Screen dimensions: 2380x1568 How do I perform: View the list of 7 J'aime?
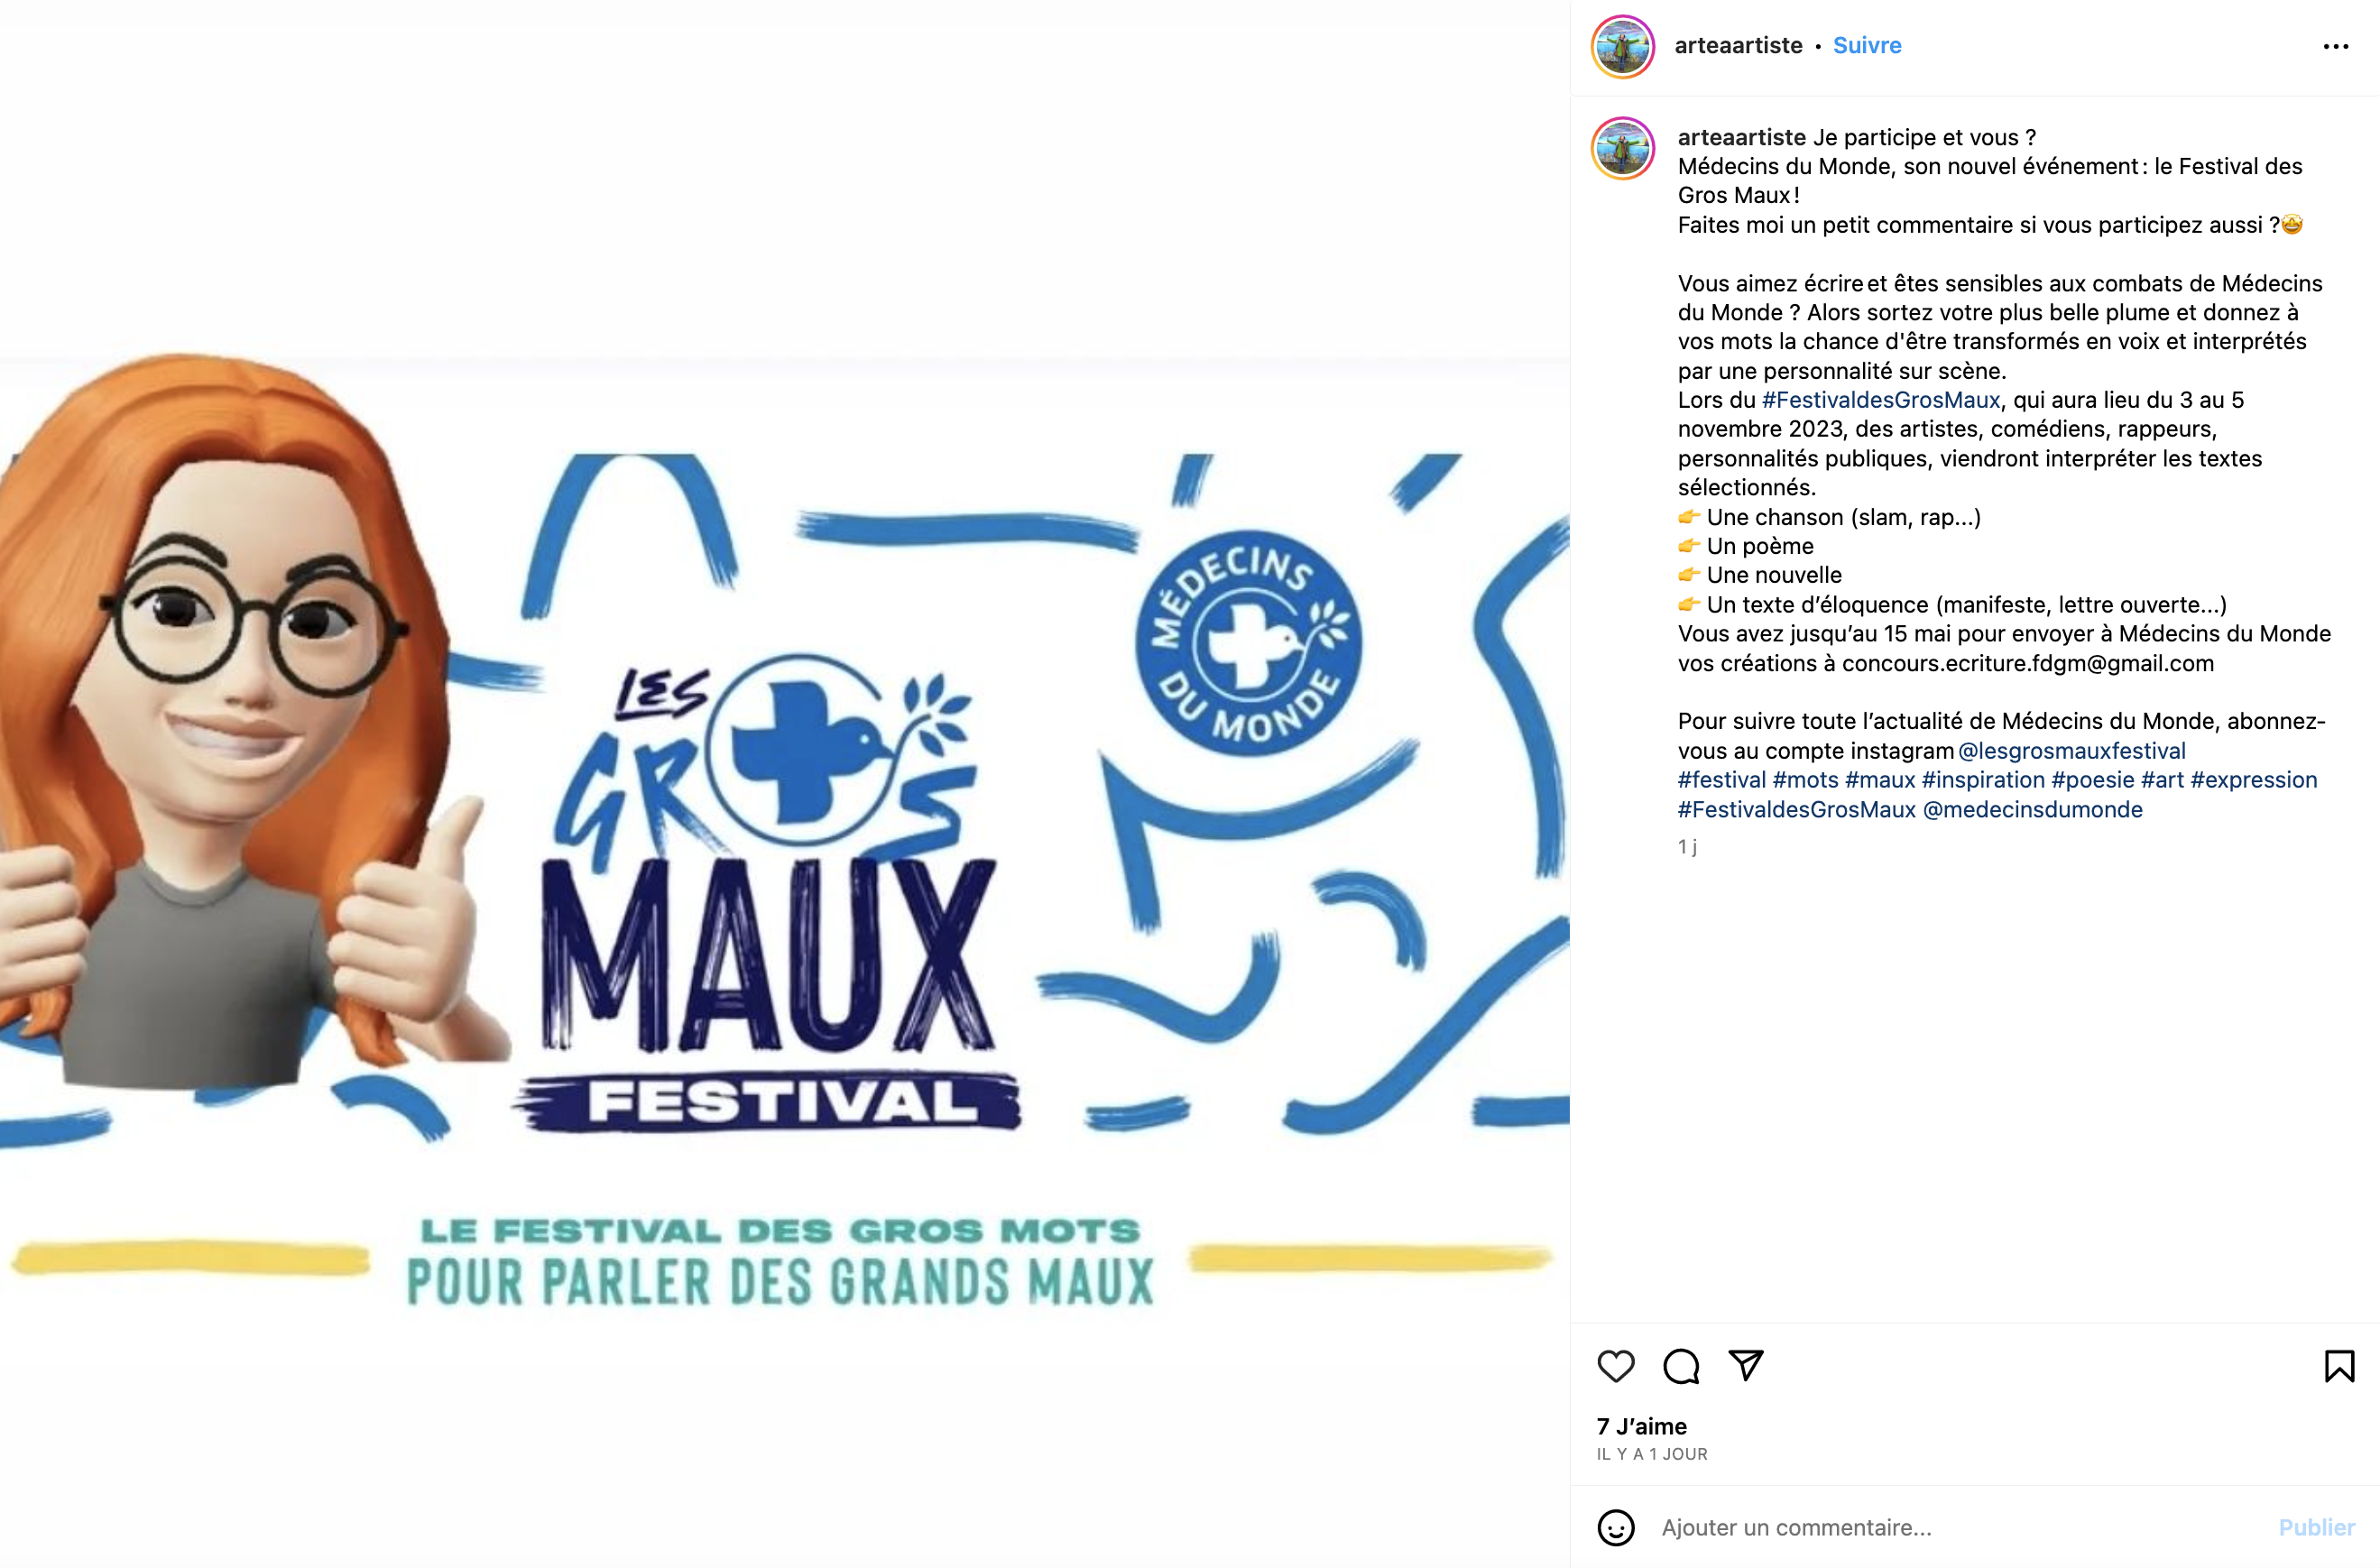[x=1641, y=1426]
